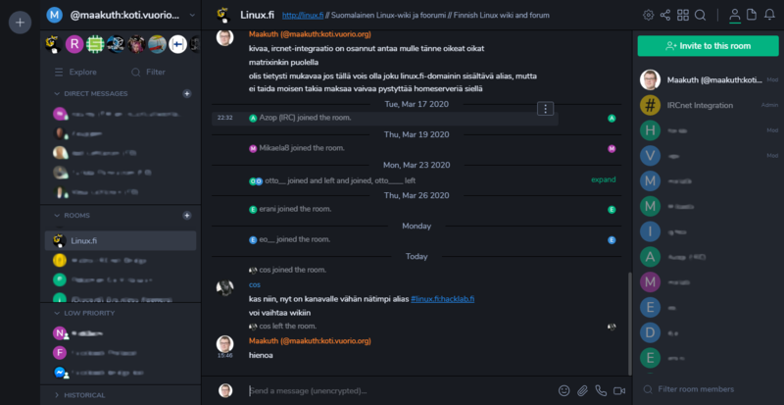
Task: Toggle the member list panel
Action: point(734,15)
